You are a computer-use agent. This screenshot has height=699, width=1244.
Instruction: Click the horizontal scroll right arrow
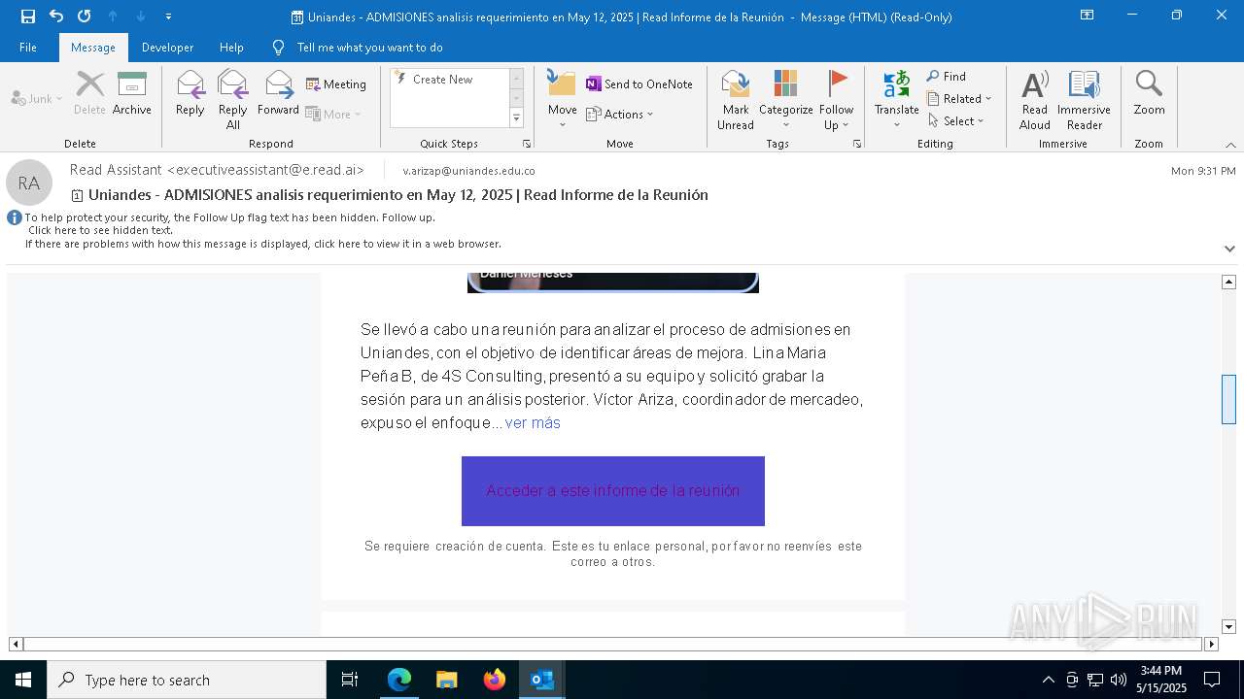[1211, 644]
